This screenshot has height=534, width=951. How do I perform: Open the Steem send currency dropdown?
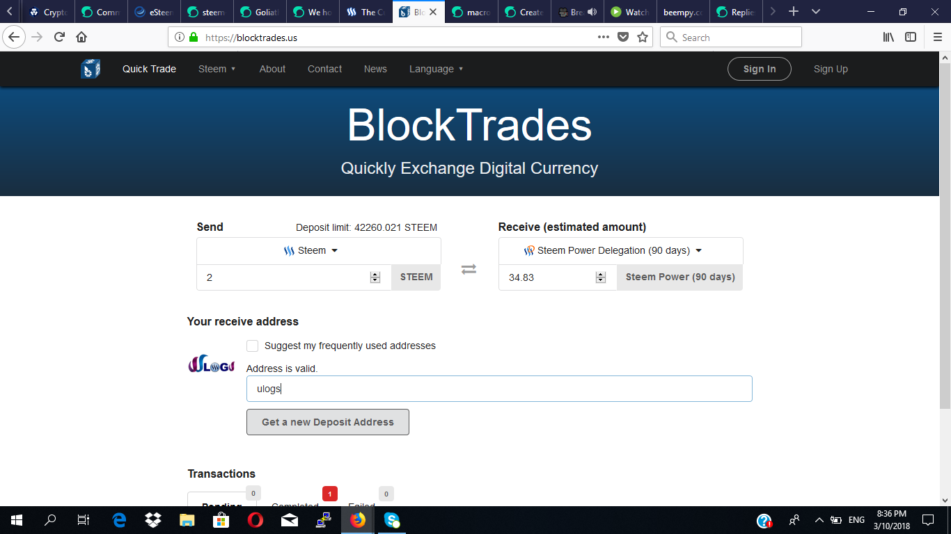(319, 250)
